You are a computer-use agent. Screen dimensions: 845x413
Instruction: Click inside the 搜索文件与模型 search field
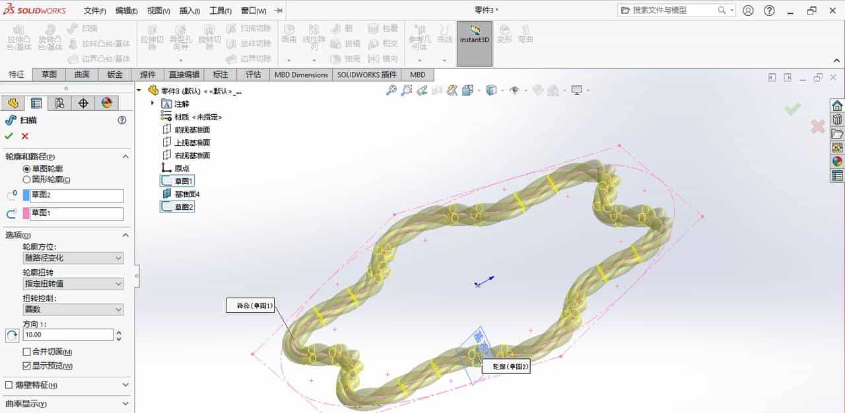click(667, 10)
